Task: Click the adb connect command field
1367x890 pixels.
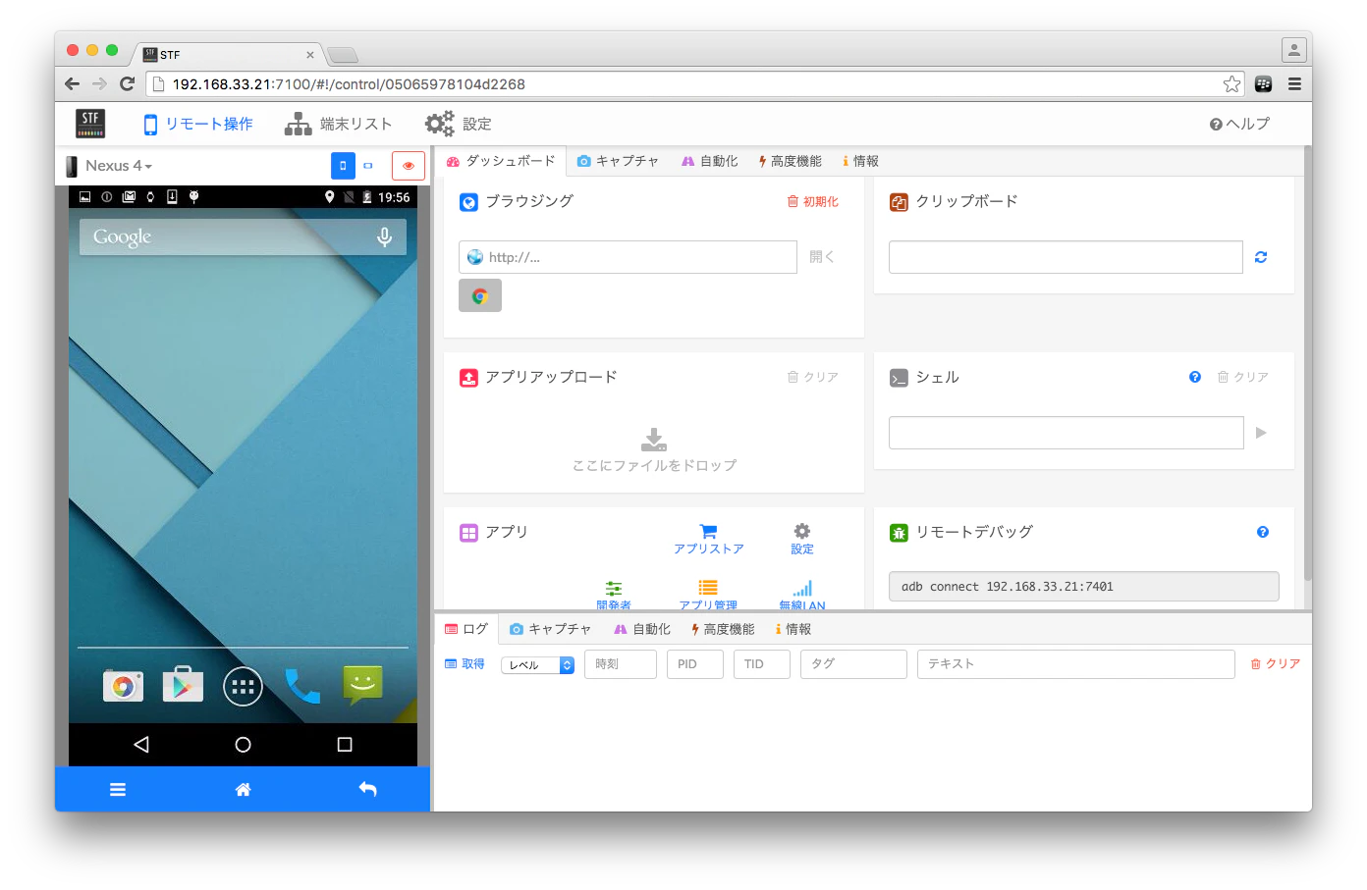Action: coord(1084,587)
